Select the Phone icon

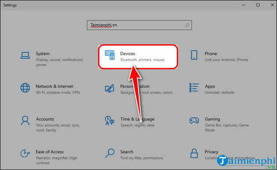(x=194, y=55)
